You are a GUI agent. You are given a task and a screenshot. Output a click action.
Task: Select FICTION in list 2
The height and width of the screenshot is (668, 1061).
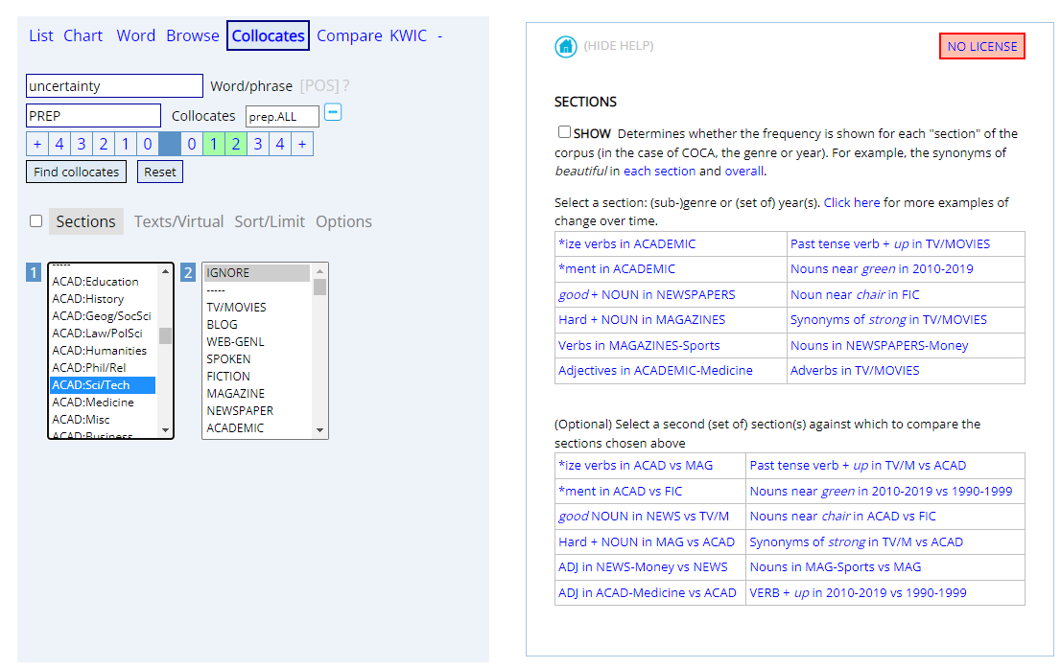[x=257, y=376]
